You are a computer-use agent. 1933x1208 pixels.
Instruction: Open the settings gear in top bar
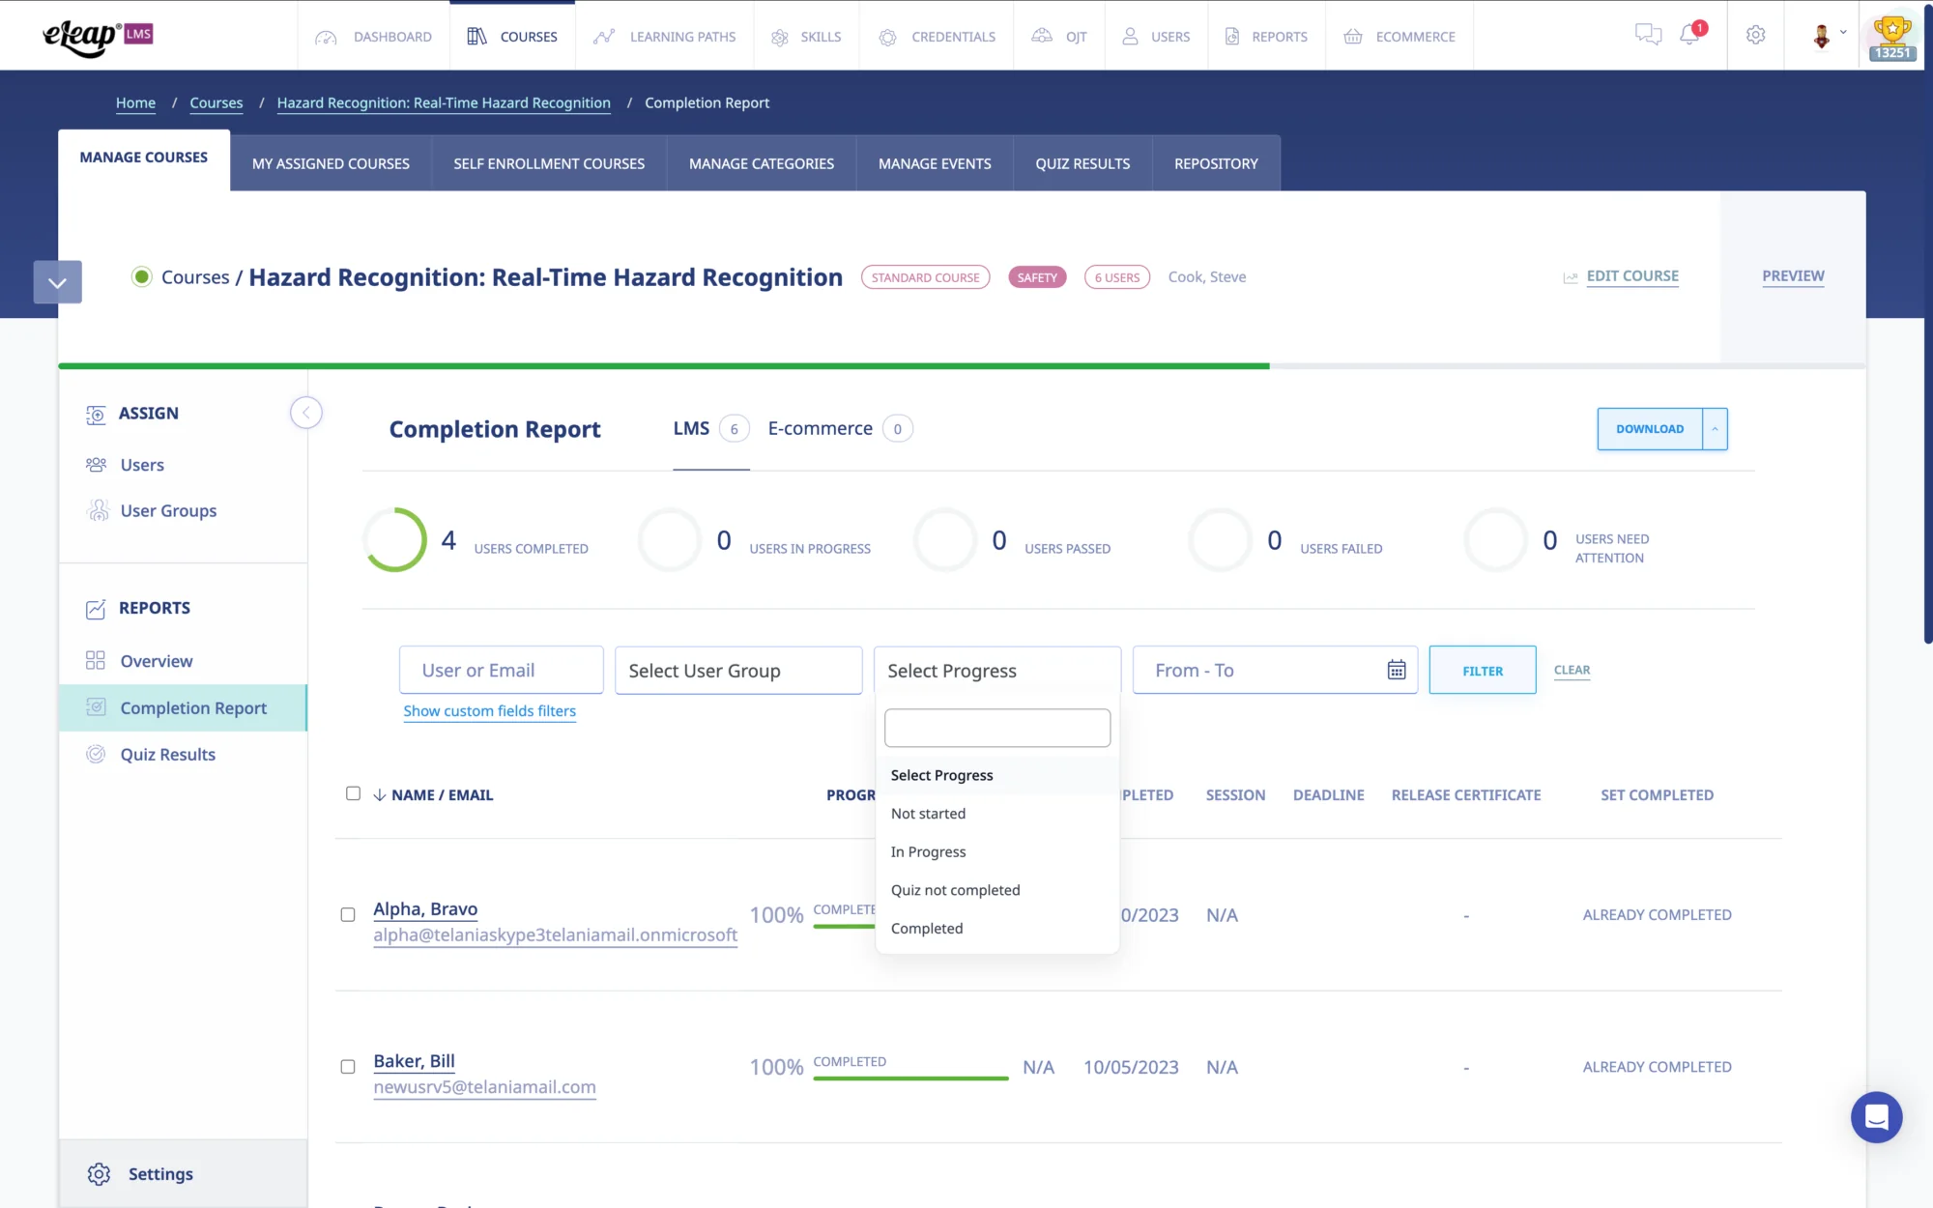point(1756,35)
